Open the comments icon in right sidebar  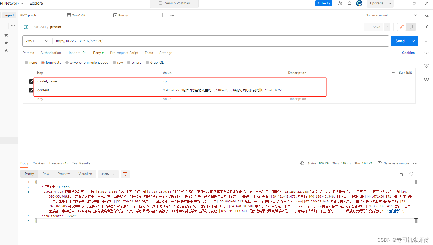(x=427, y=40)
